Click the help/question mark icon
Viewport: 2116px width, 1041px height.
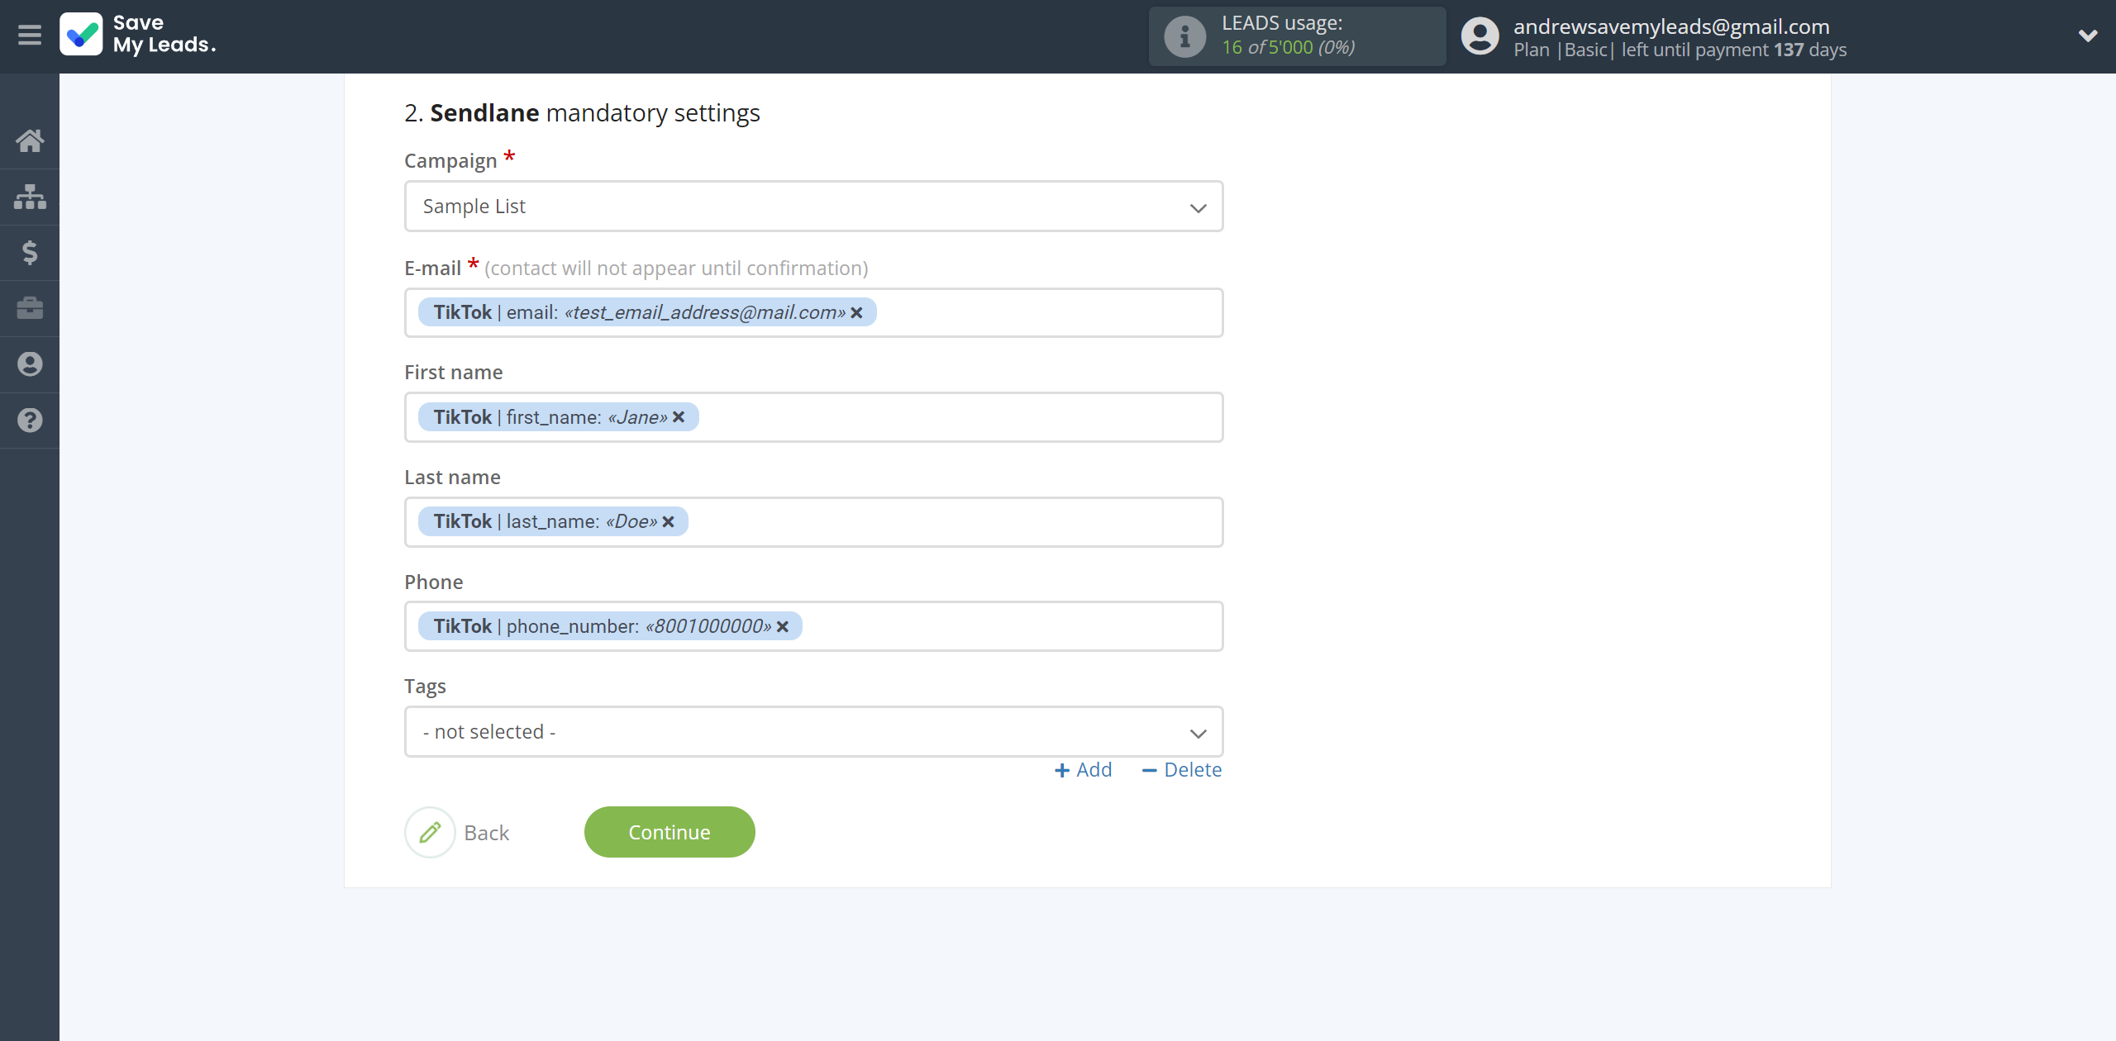point(30,421)
